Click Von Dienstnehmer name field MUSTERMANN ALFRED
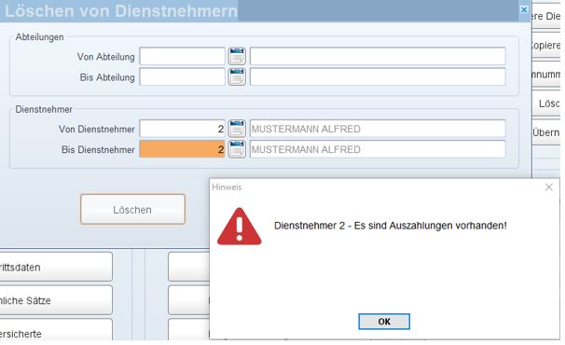Screen dimensions: 565x345 coord(378,129)
